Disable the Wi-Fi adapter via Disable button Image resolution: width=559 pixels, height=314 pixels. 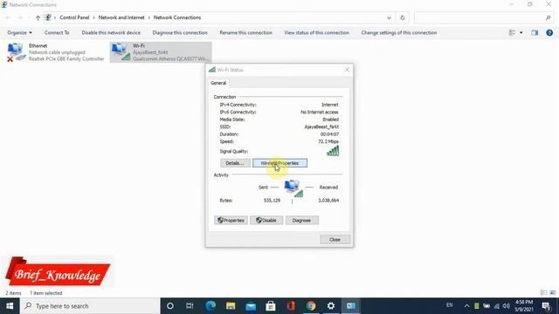[266, 221]
